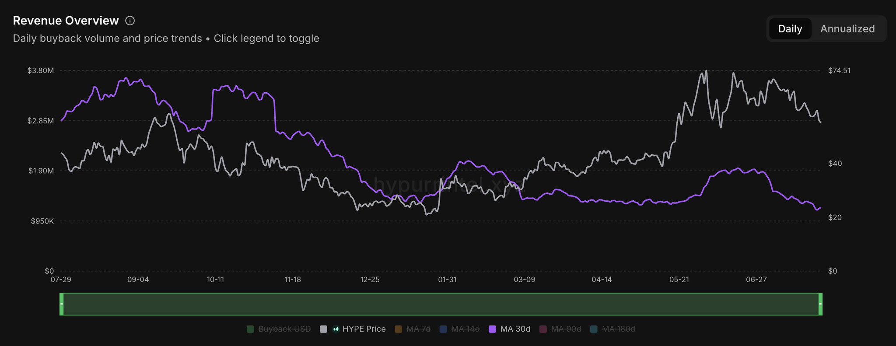This screenshot has height=346, width=896.
Task: Toggle the Buyback USD legend series
Action: coord(279,329)
